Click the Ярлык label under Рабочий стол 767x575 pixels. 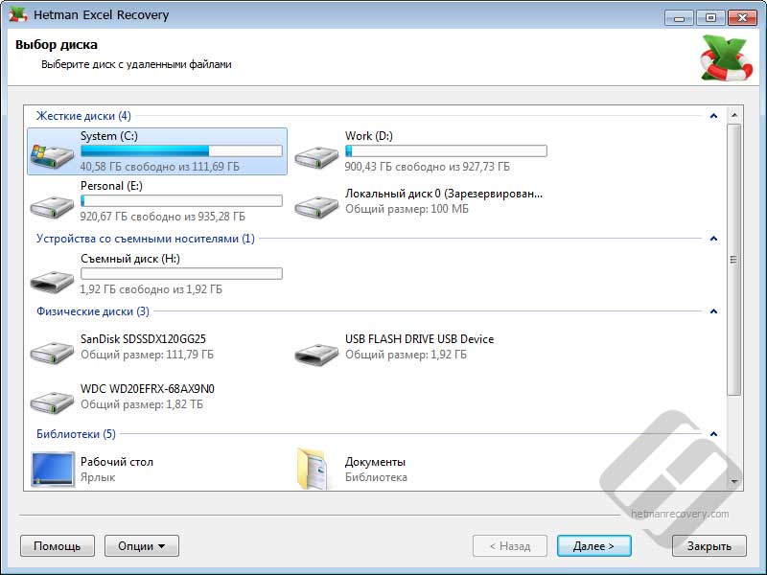[x=98, y=477]
